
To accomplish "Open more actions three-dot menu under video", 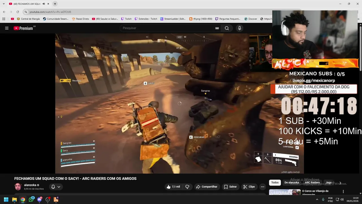I will coord(262,187).
